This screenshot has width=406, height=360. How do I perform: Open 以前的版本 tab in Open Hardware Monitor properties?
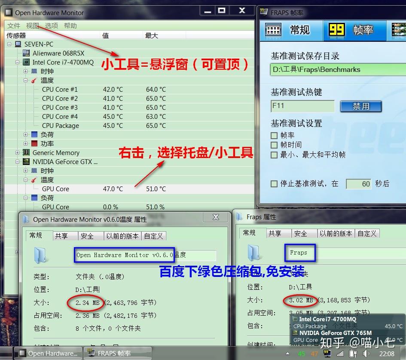(x=122, y=236)
